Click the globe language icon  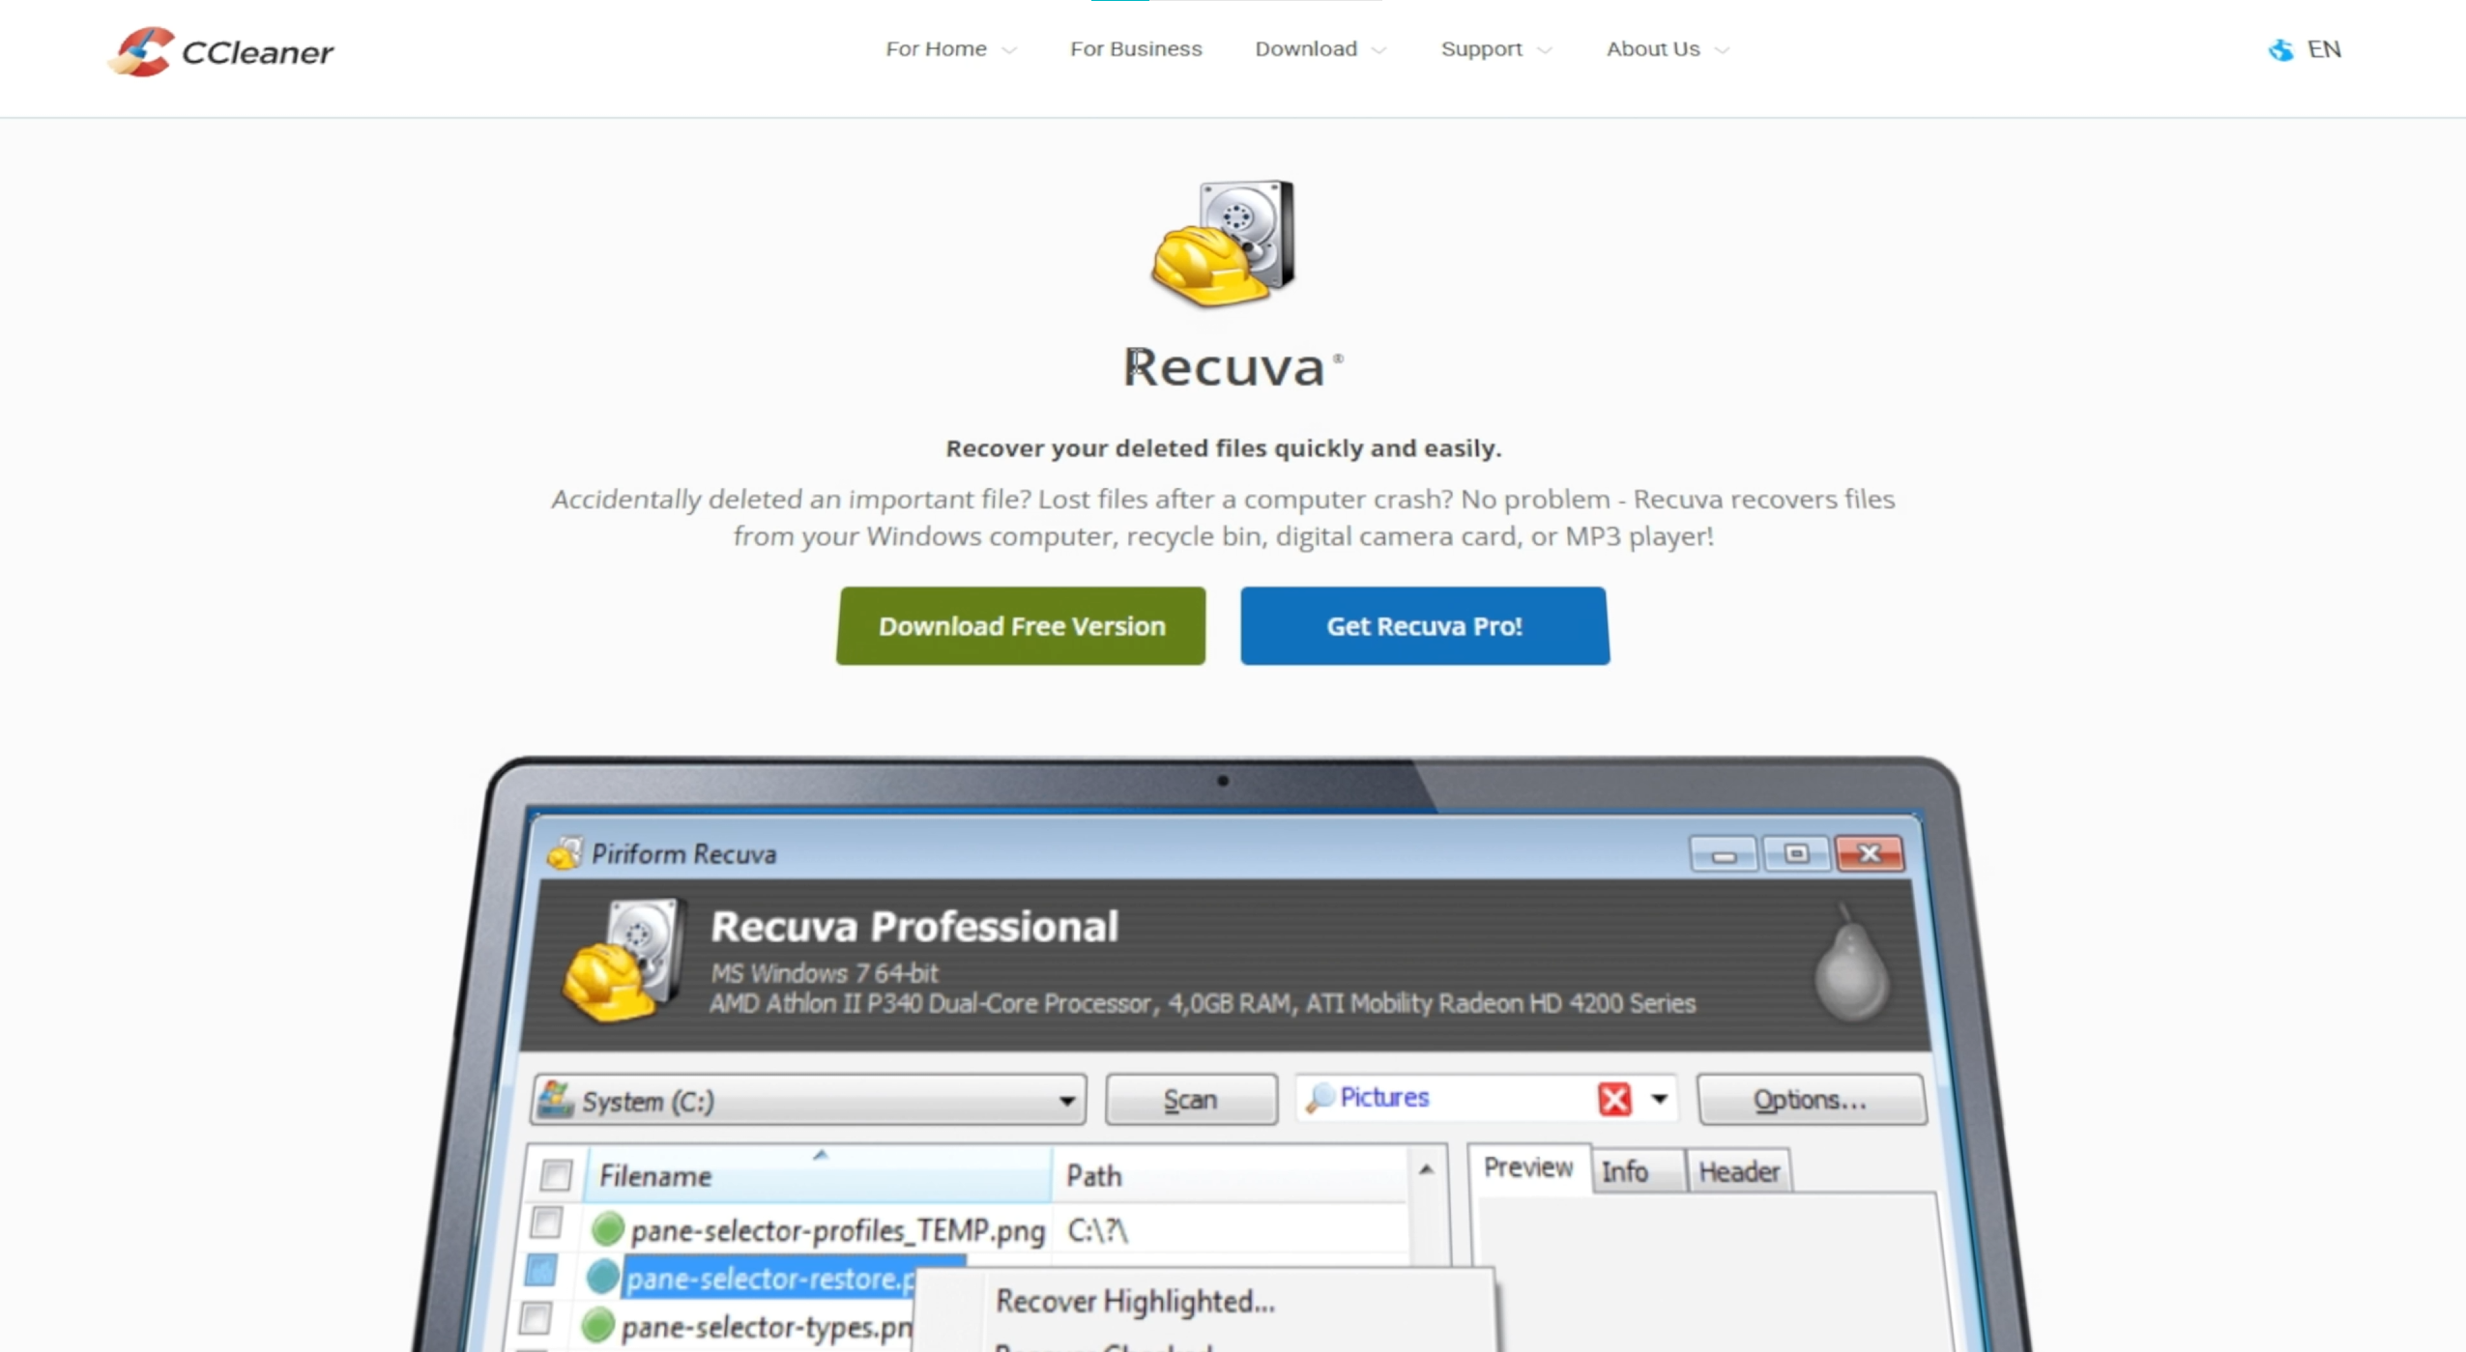2280,50
